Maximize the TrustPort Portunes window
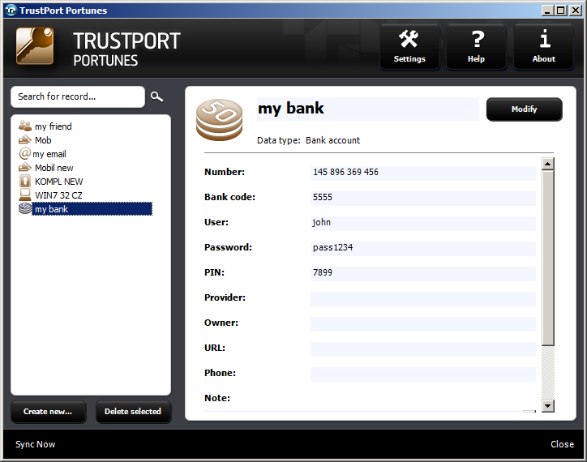This screenshot has height=462, width=587. point(561,10)
